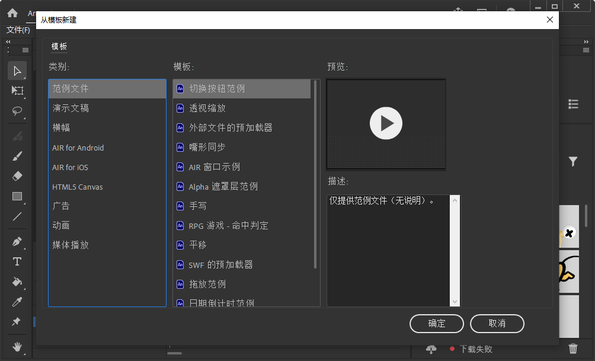
Task: Open the 文件(F) menu
Action: tap(17, 28)
